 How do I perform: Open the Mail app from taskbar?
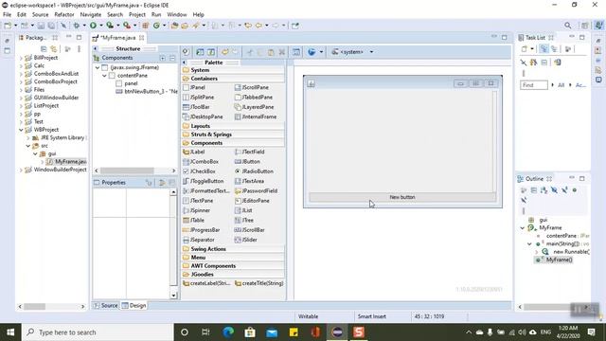tap(272, 332)
